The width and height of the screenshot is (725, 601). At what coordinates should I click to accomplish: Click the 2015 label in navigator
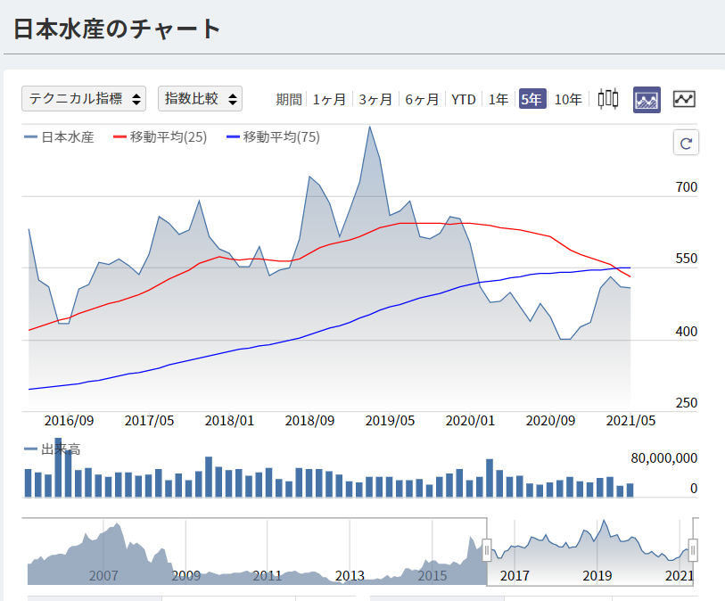tap(433, 575)
